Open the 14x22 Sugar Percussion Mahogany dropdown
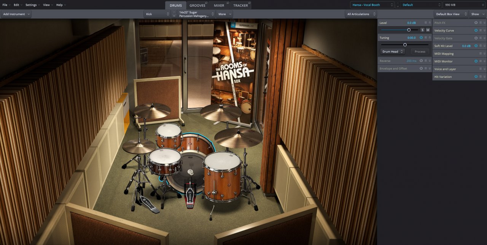This screenshot has height=245, width=487. click(197, 14)
